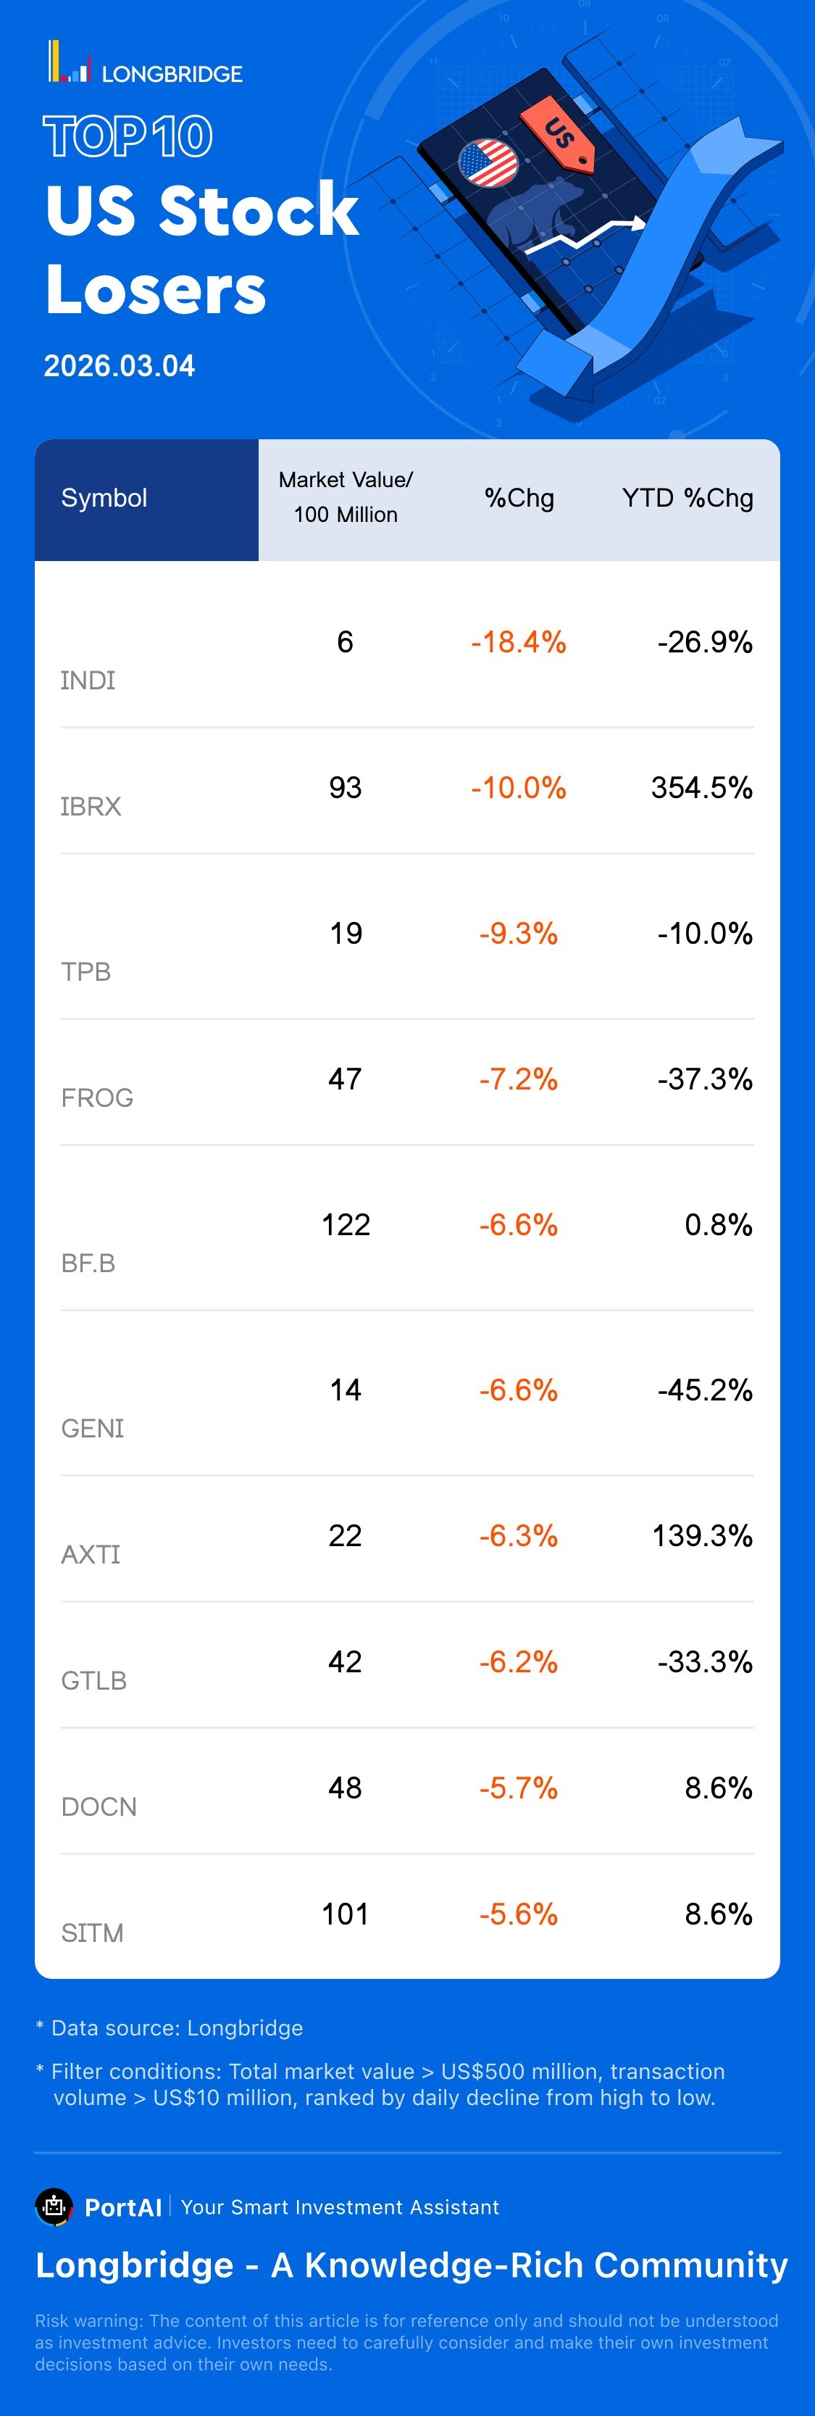The image size is (815, 2416).
Task: Click the US flag illustration
Action: 488,162
